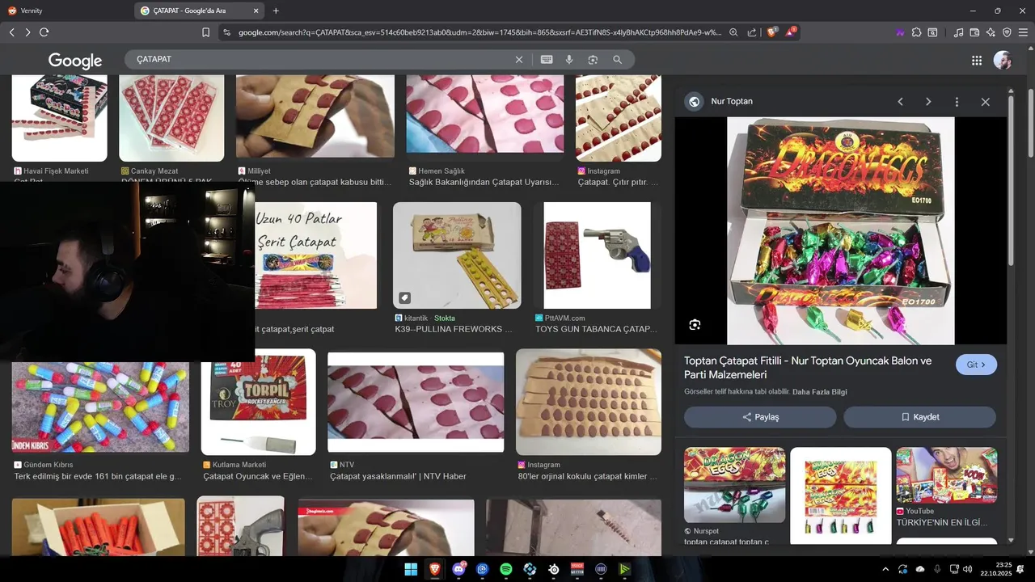Open the Brave Shields lion icon
This screenshot has height=582, width=1035.
tap(771, 32)
